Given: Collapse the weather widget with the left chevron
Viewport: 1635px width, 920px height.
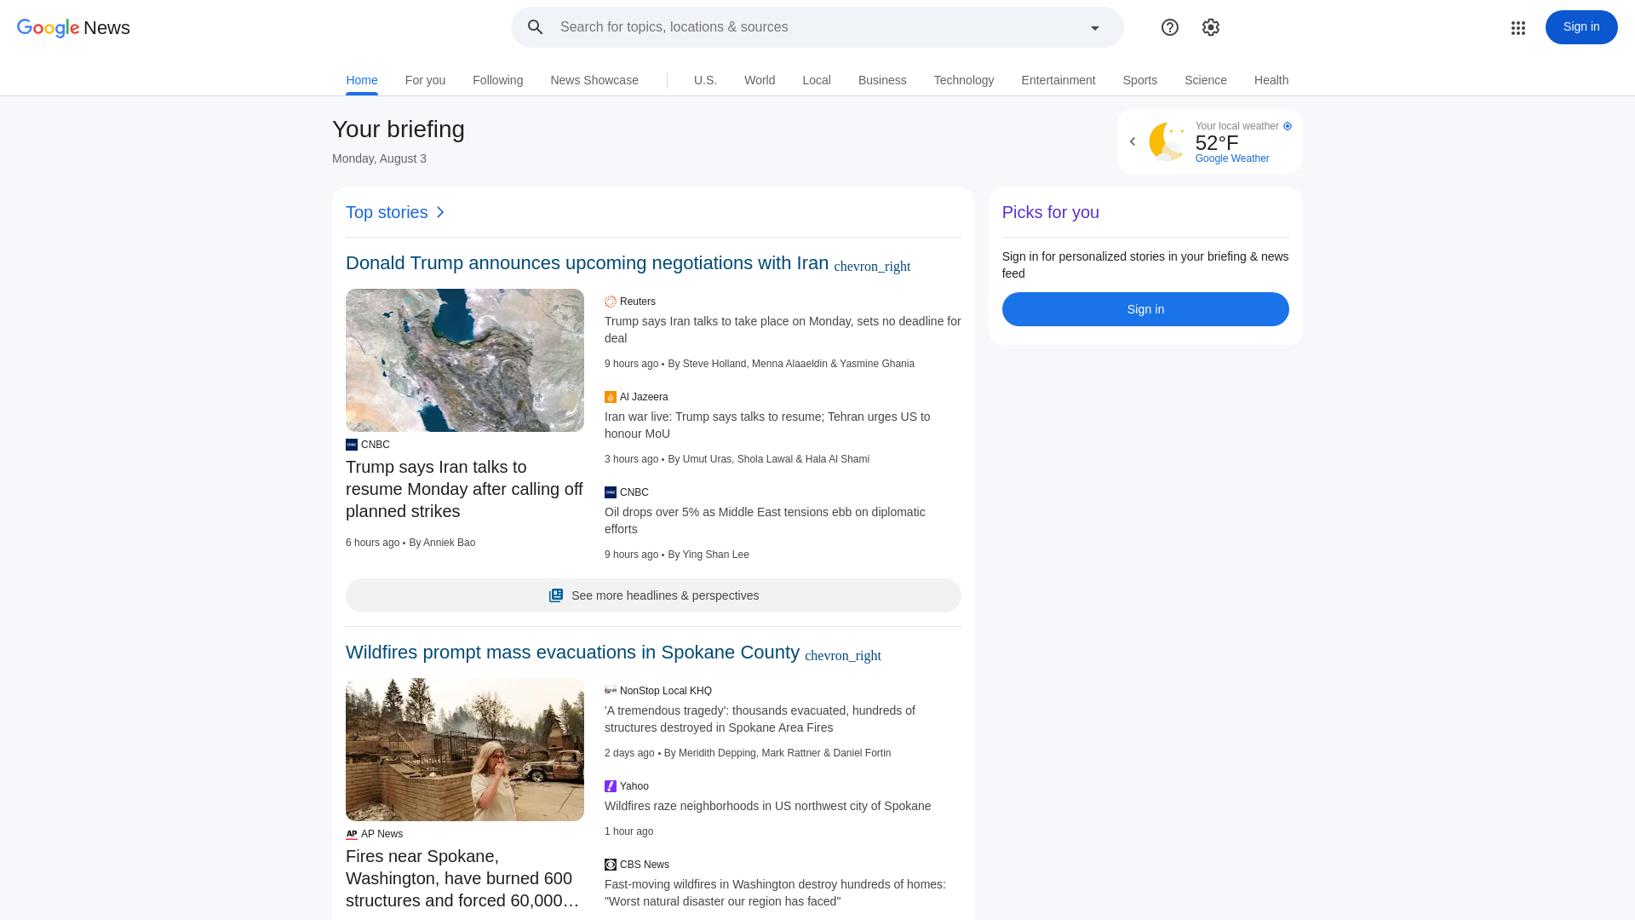Looking at the screenshot, I should (1133, 141).
